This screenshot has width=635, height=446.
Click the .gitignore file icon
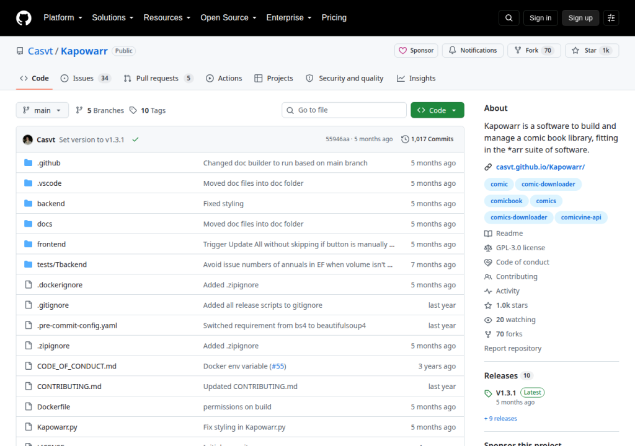pos(28,305)
